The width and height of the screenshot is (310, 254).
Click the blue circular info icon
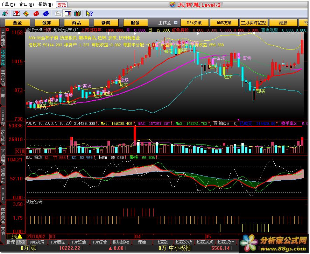[46, 13]
